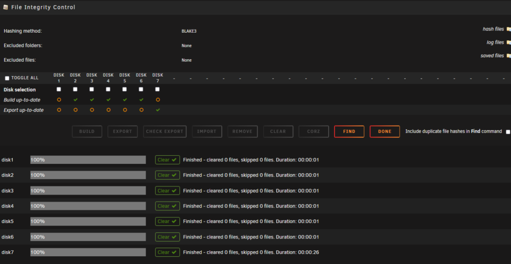The width and height of the screenshot is (511, 264).
Task: Click the DISK 1 column header
Action: [x=59, y=78]
